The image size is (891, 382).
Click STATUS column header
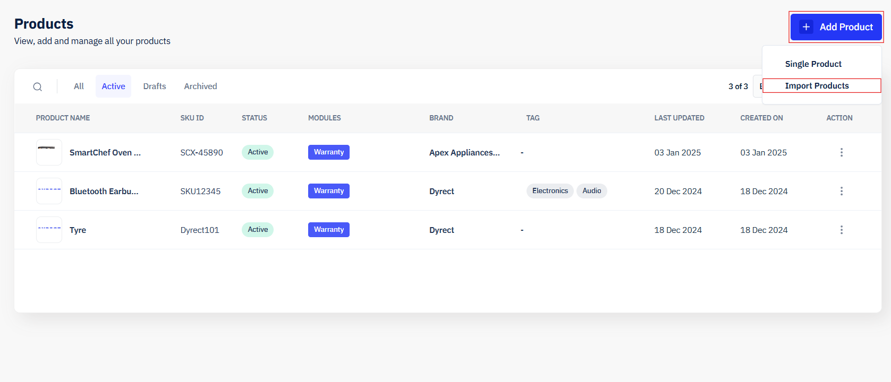254,118
